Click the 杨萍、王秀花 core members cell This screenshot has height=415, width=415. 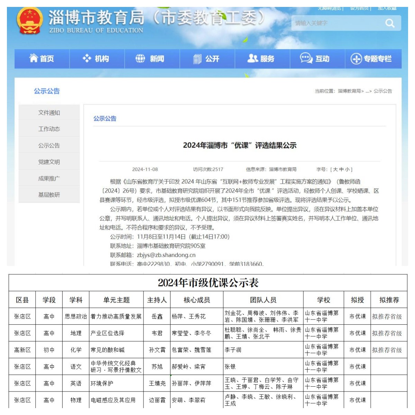(197, 316)
